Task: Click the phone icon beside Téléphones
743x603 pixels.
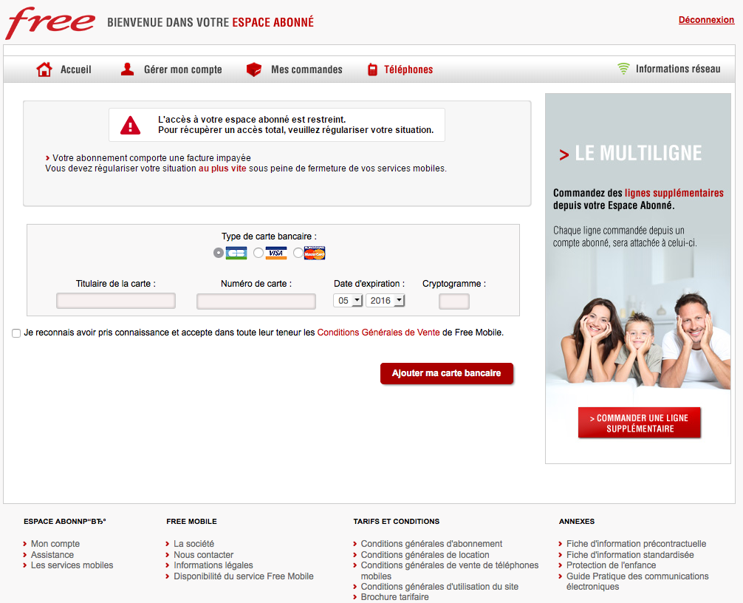Action: click(372, 69)
